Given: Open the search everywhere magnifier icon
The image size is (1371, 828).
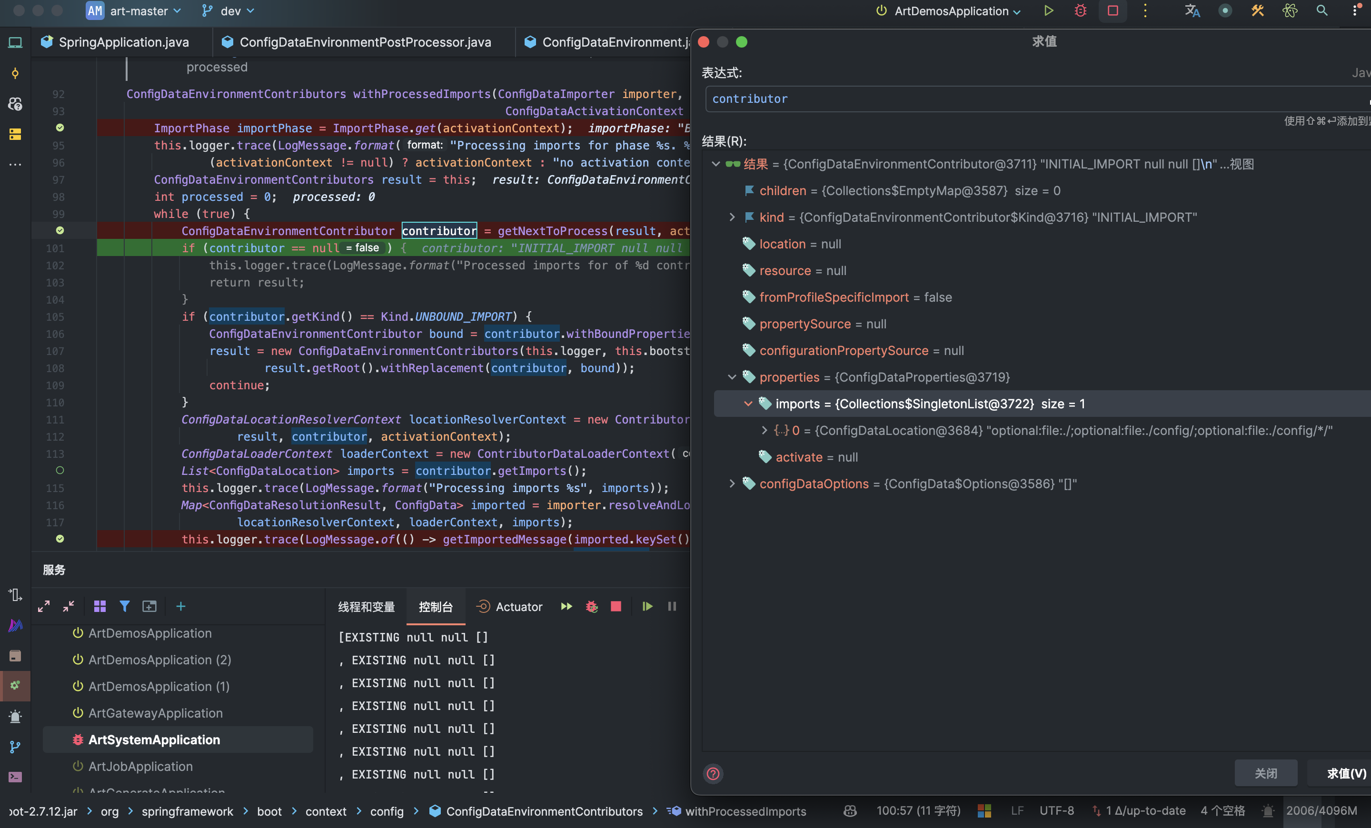Looking at the screenshot, I should pos(1321,11).
